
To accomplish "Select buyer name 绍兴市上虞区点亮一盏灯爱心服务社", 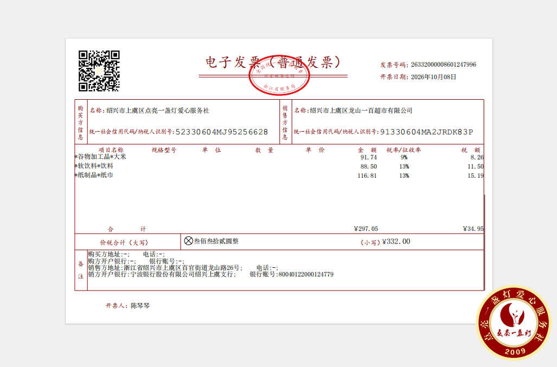I will pyautogui.click(x=158, y=111).
